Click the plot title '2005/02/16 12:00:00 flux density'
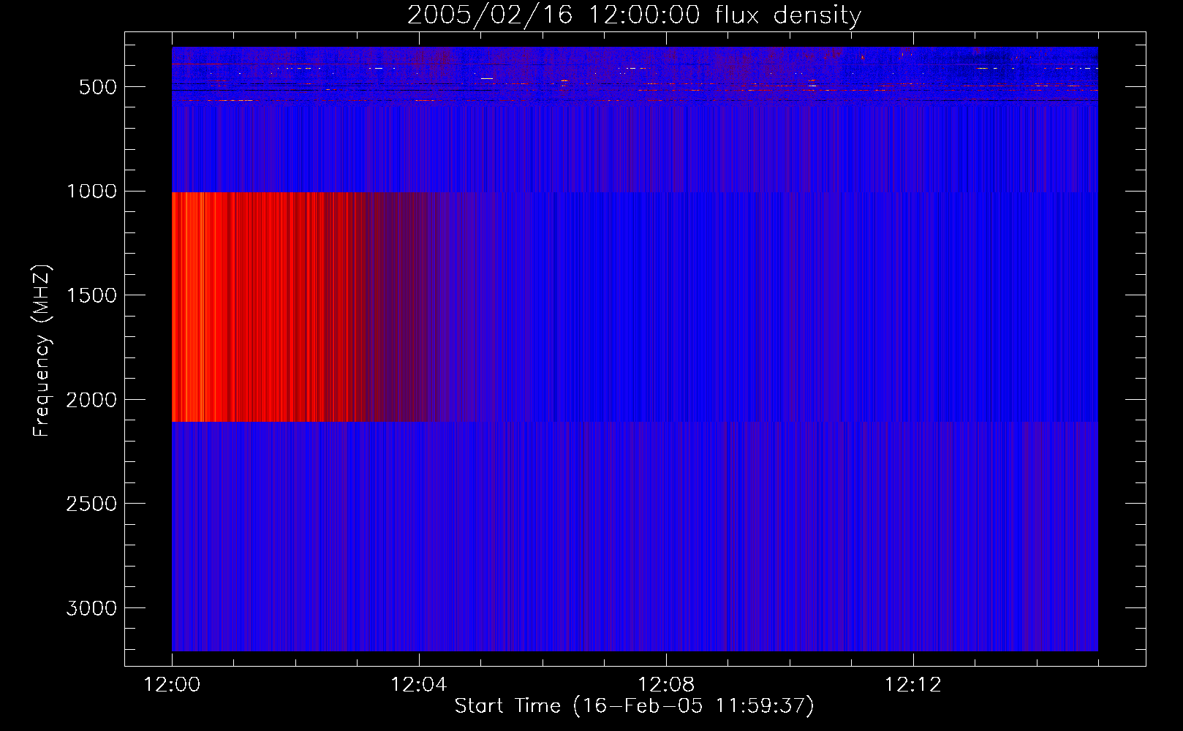 tap(634, 15)
